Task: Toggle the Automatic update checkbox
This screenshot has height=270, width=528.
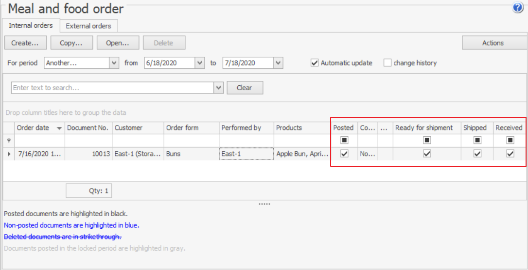Action: (x=315, y=63)
